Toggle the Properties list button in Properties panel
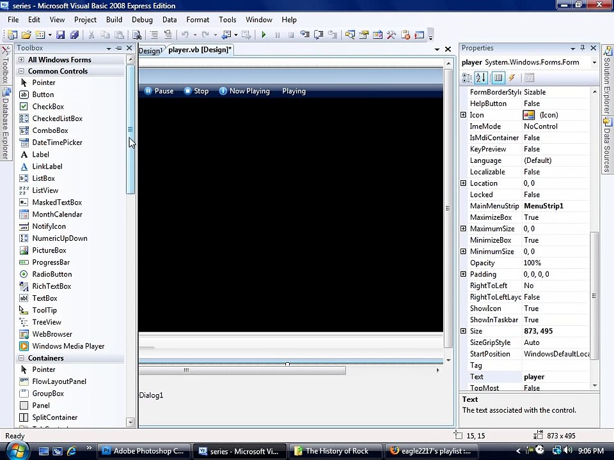This screenshot has height=460, width=614. [x=498, y=77]
